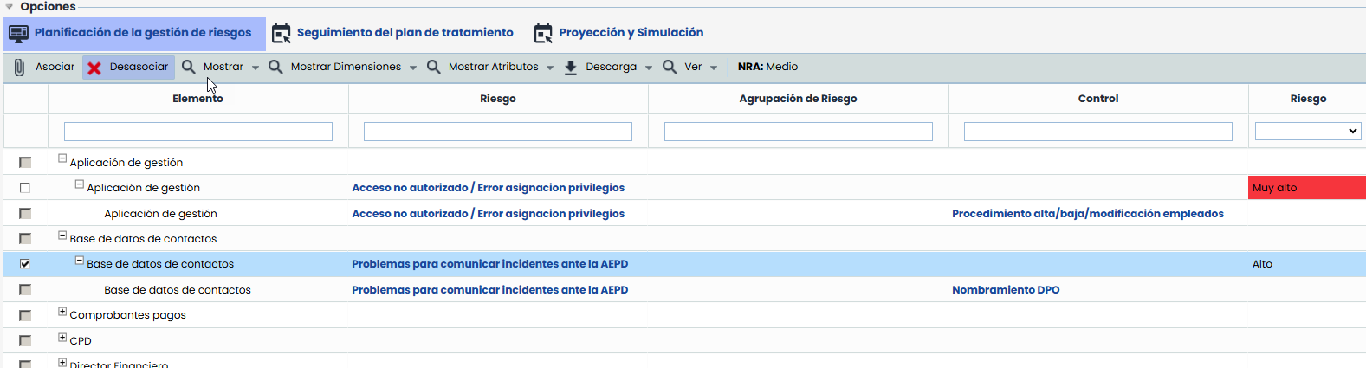Uncheck the selected Base de datos de contactos row
The height and width of the screenshot is (368, 1366).
pyautogui.click(x=25, y=264)
